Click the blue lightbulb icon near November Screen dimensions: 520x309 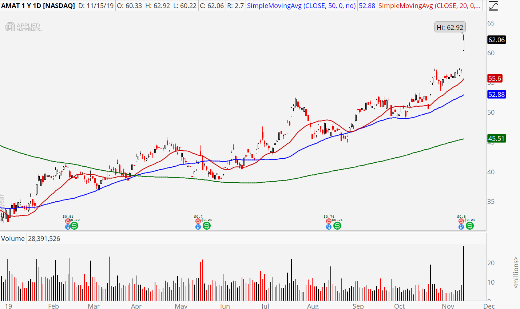(461, 227)
